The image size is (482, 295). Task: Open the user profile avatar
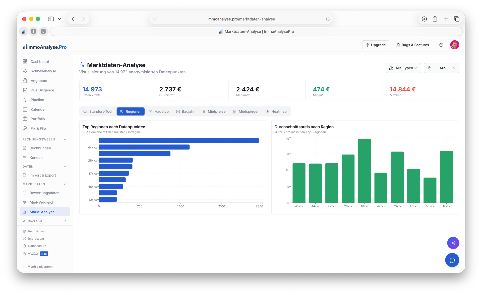pos(455,45)
